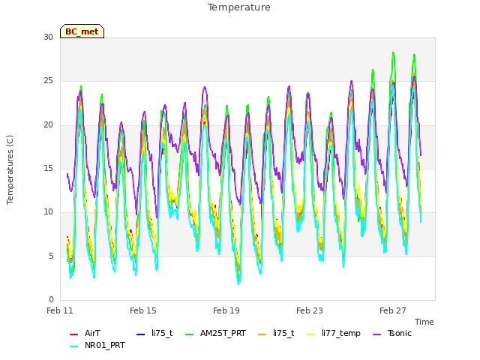
Task: Click the cyan NR01_PRT legend swatch
Action: pos(73,346)
